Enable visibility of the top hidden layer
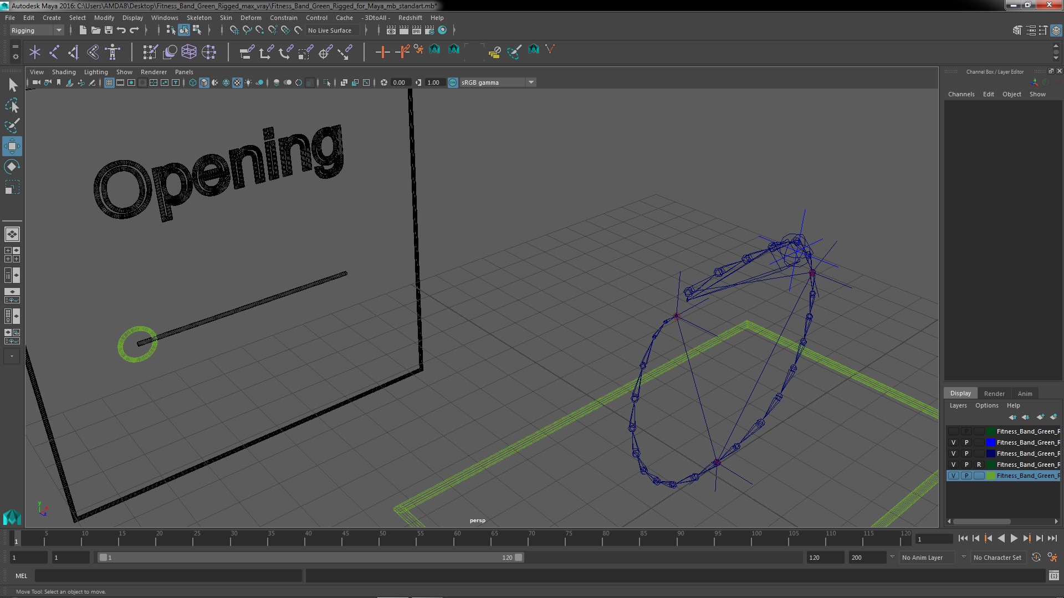1064x598 pixels. (953, 431)
